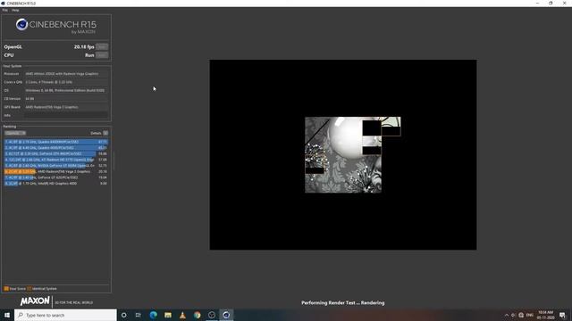Click the Cinebench taskbar icon
This screenshot has width=572, height=321.
(226, 315)
